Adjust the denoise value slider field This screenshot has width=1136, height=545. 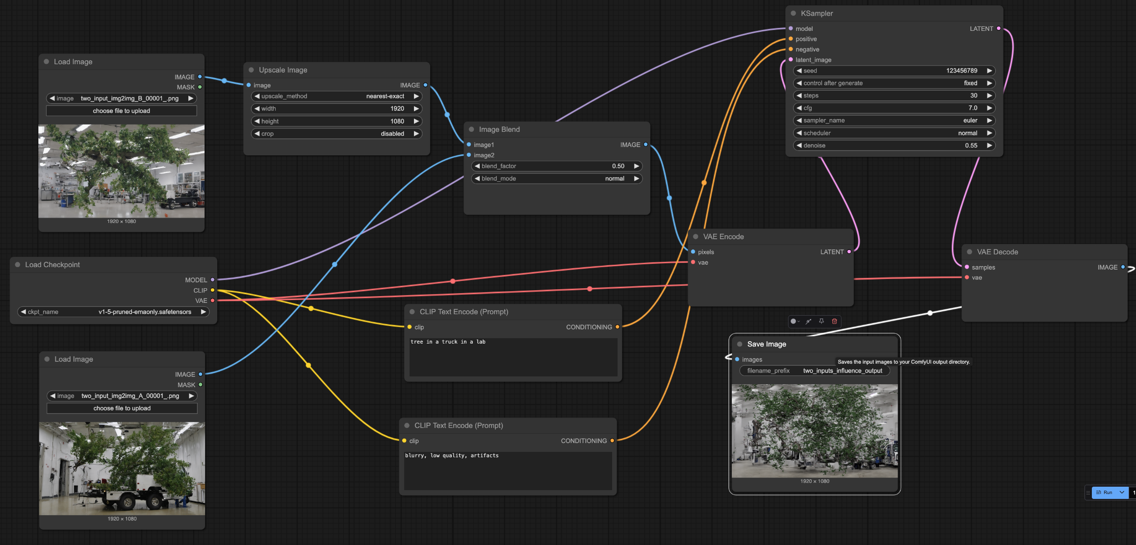pyautogui.click(x=894, y=146)
